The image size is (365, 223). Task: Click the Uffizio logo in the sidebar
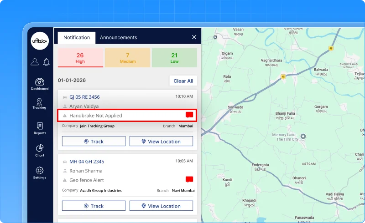point(40,41)
